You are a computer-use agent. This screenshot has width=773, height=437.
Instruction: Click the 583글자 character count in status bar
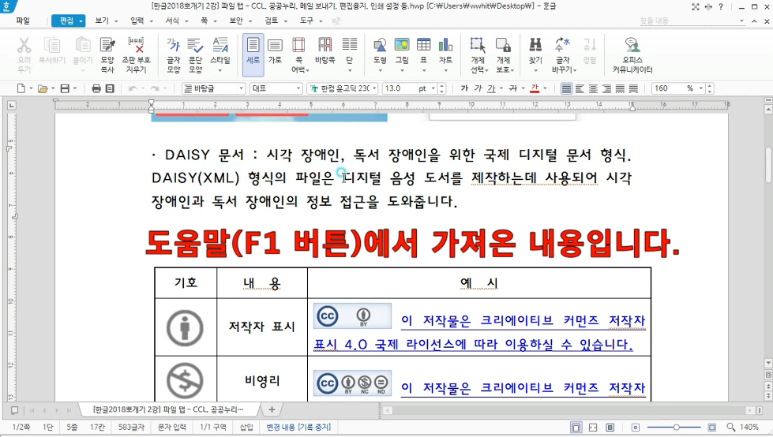131,428
